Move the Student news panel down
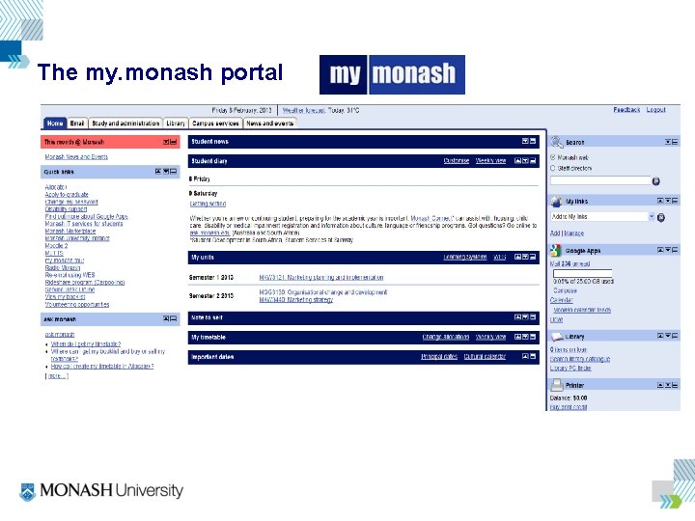695x521 pixels. (525, 141)
